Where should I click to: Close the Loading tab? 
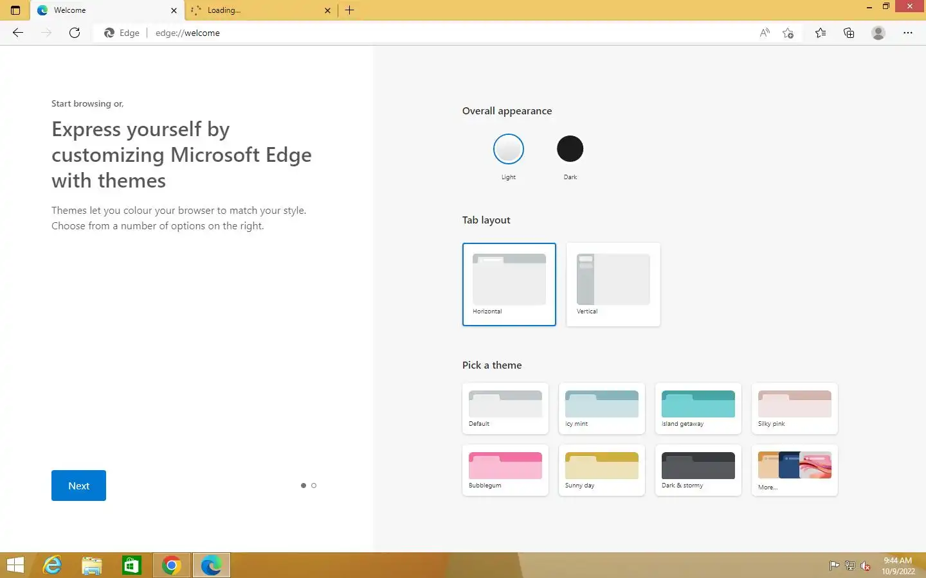(327, 10)
